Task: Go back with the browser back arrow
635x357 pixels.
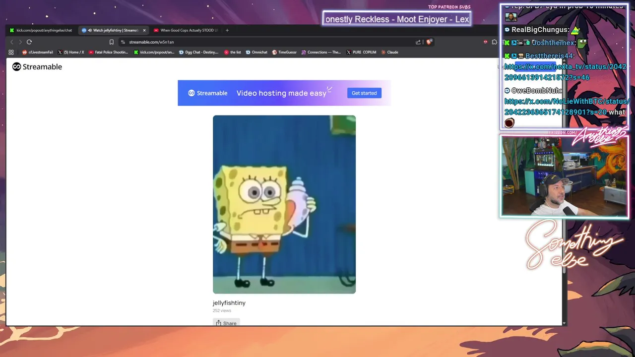Action: click(12, 42)
